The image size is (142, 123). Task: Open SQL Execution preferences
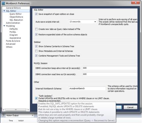click(x=16, y=20)
